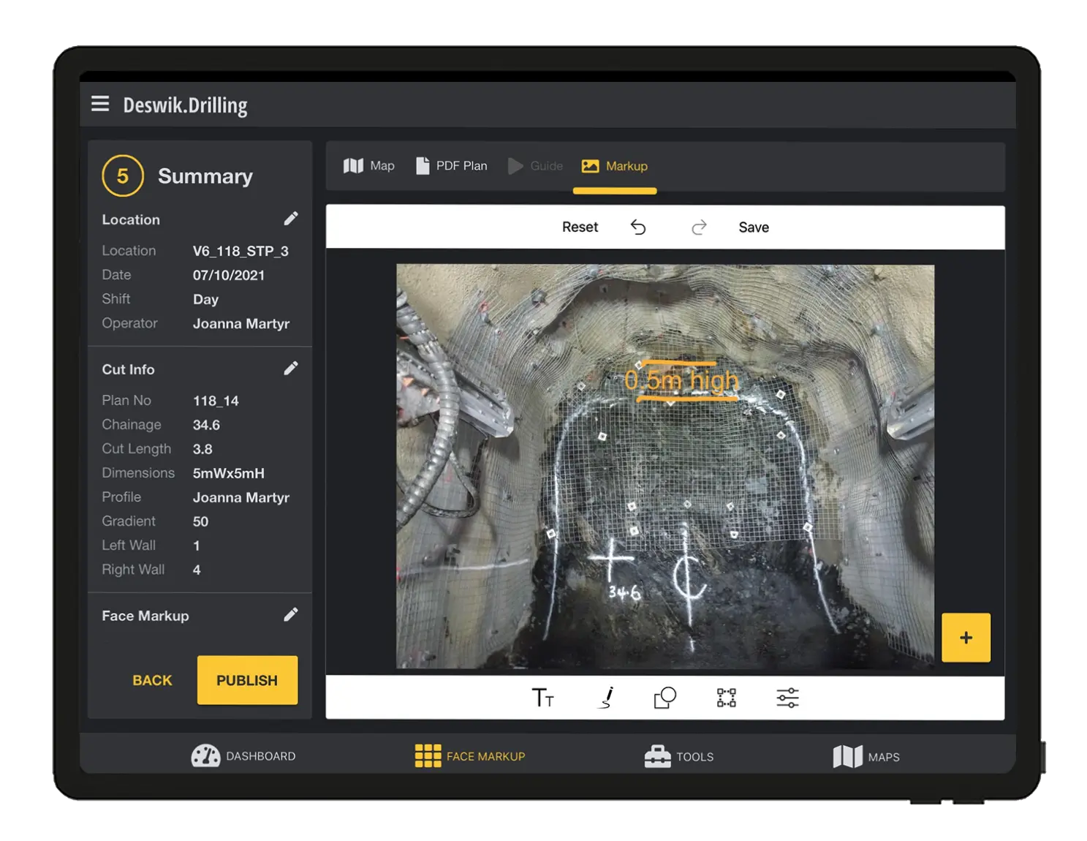Select the transform selection tool
1087x841 pixels.
click(x=724, y=698)
